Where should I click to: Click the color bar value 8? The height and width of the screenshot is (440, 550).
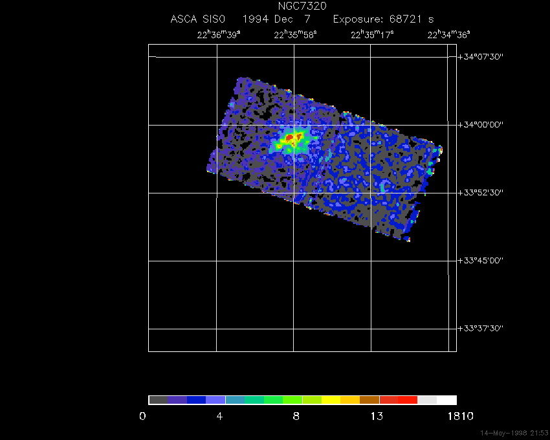click(296, 417)
